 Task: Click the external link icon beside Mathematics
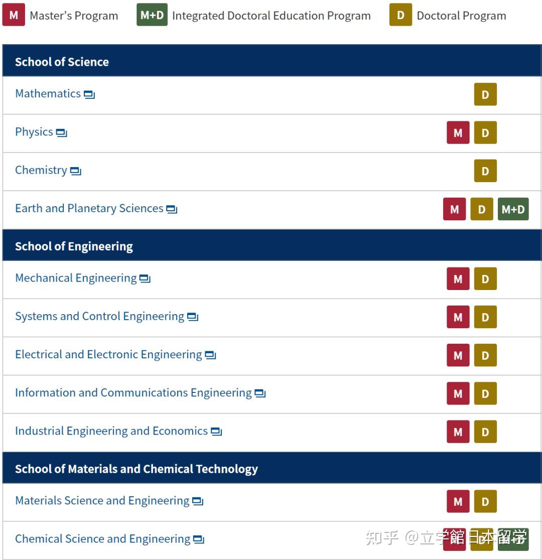coord(89,95)
